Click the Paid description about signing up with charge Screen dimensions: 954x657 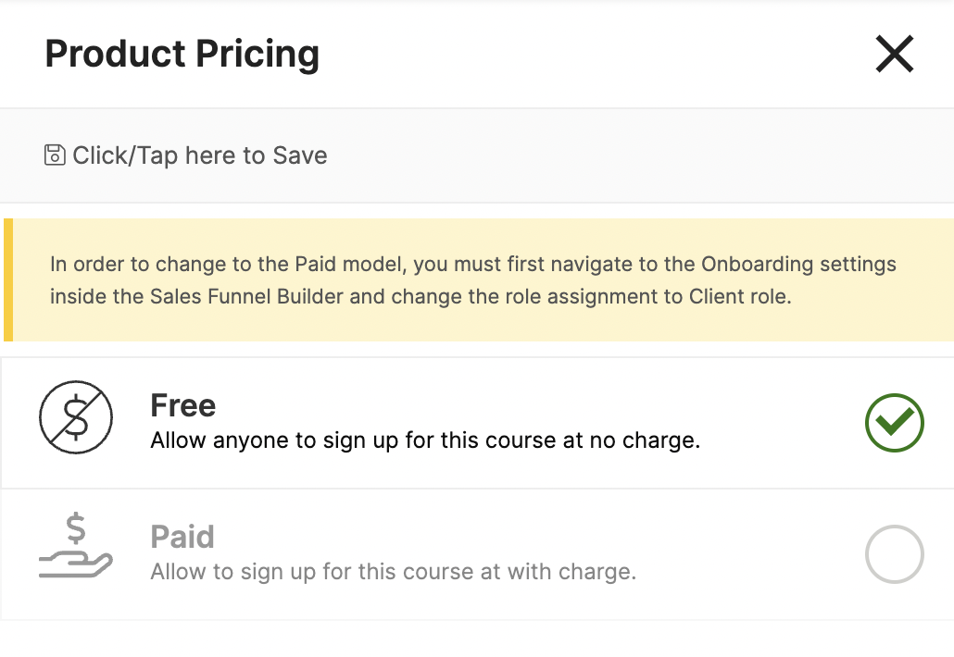point(393,572)
